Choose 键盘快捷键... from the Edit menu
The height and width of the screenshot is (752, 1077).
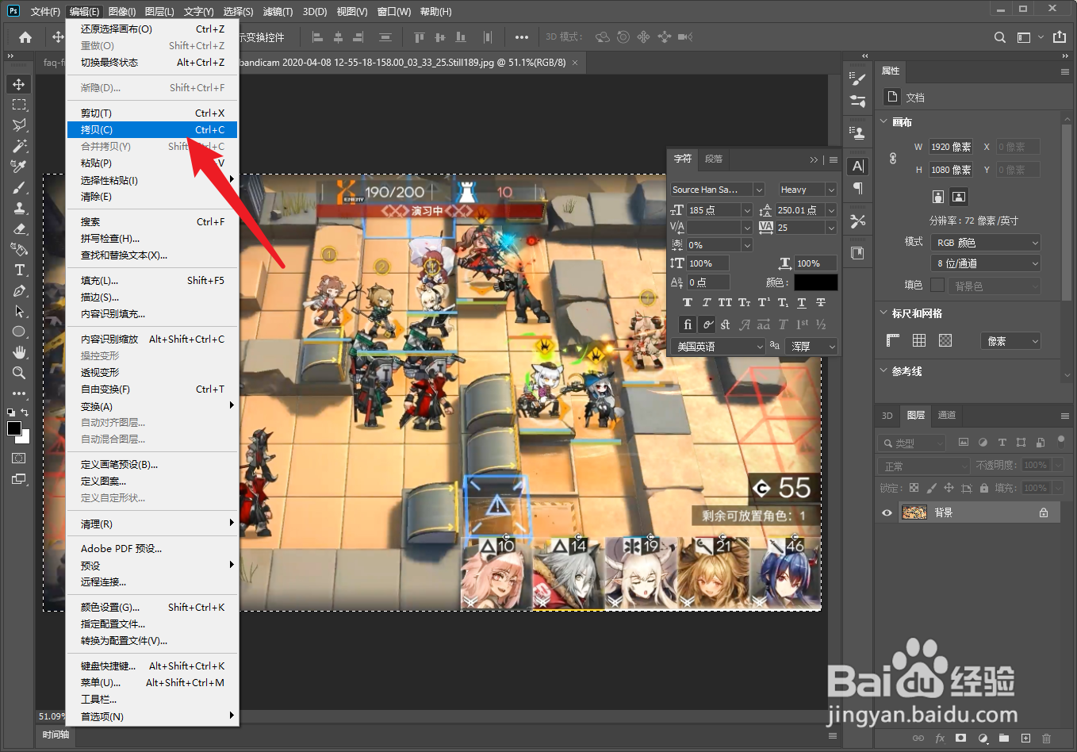(x=152, y=666)
